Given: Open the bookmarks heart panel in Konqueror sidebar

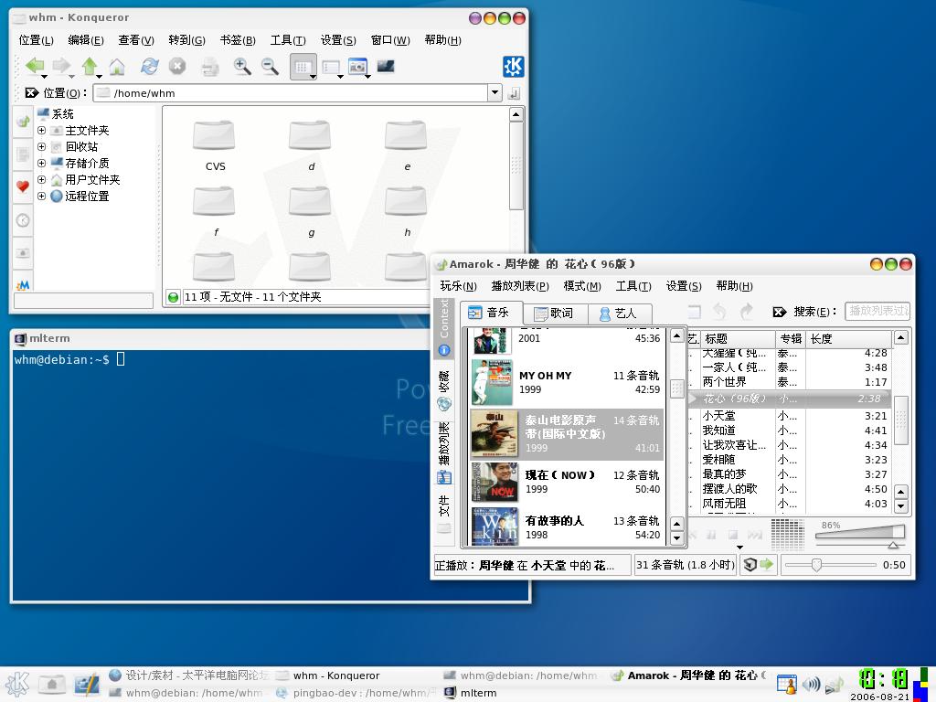Looking at the screenshot, I should click(23, 186).
